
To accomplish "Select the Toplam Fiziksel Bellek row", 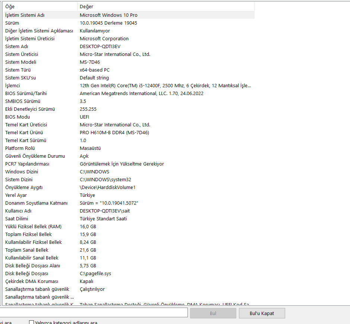I will 129,234.
